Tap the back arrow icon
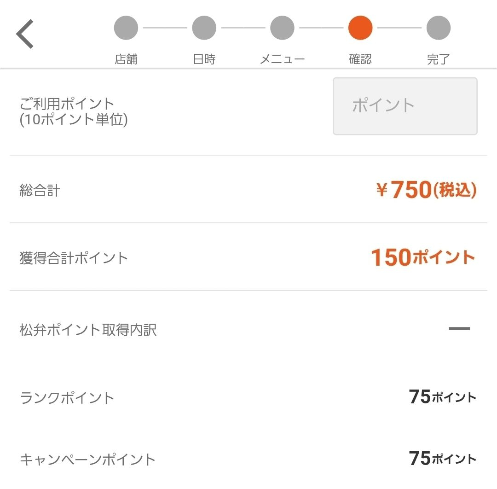Screen dimensions: 497x489 click(25, 34)
